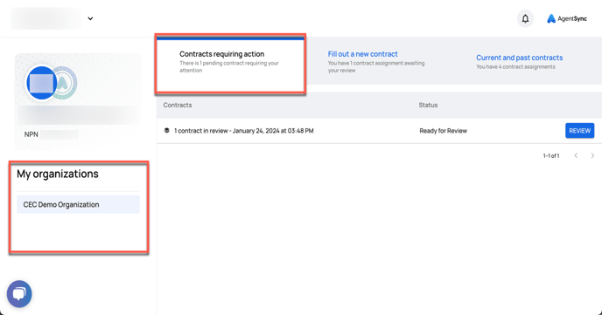Click the NPN number field
This screenshot has height=315, width=602.
click(59, 134)
